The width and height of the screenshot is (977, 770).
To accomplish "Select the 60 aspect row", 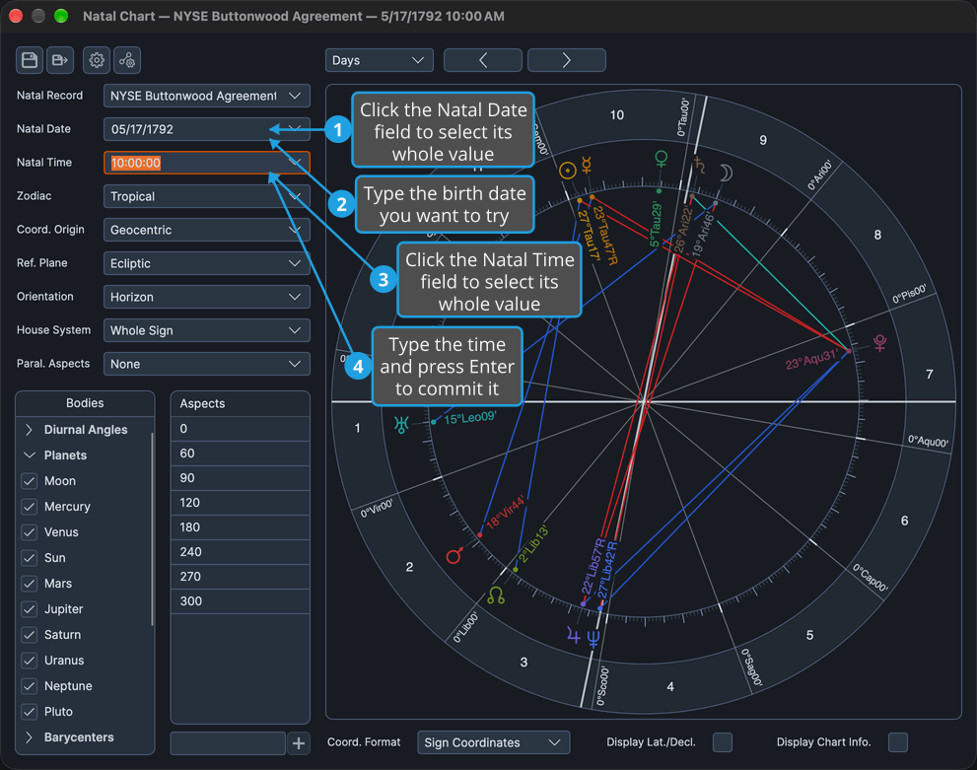I will point(241,454).
